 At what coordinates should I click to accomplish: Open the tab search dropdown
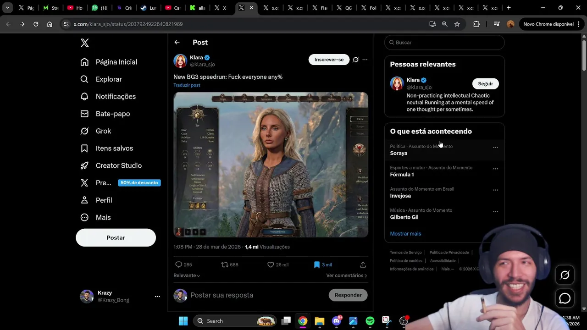tap(7, 8)
